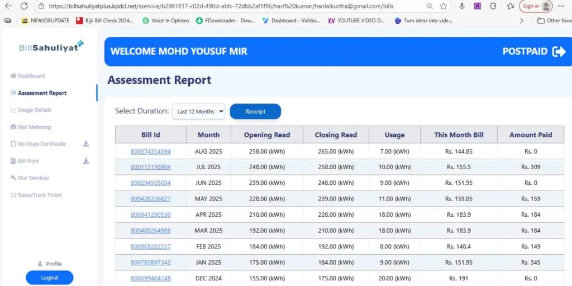This screenshot has width=572, height=286.
Task: Open Raise/Track Ticket page
Action: (40, 195)
